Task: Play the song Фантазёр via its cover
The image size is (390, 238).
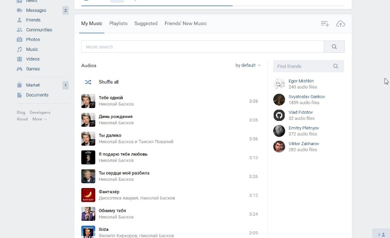Action: pos(88,195)
